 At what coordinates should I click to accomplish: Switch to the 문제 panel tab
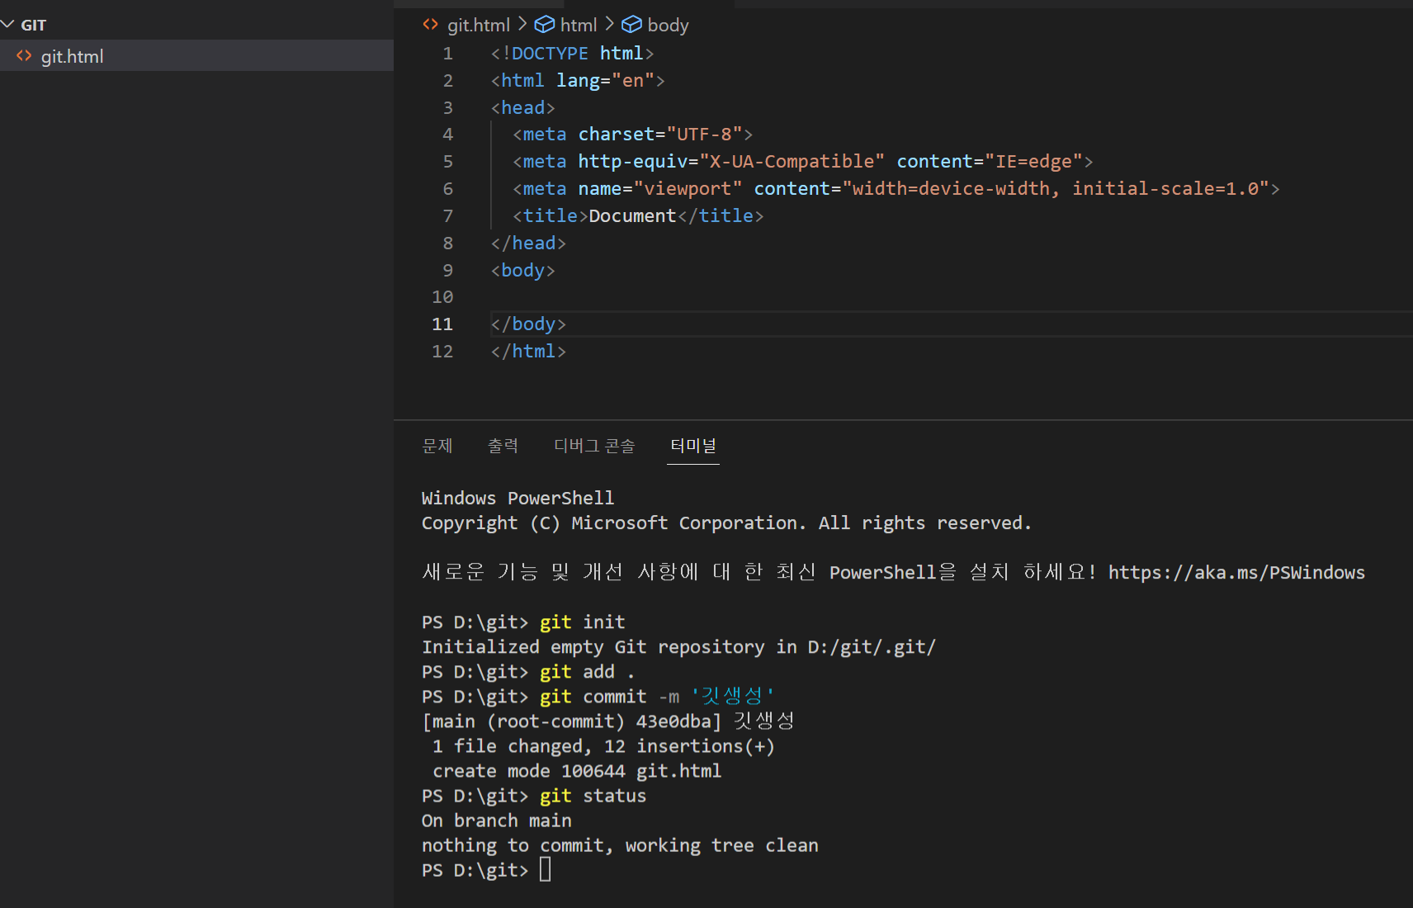[x=437, y=446]
